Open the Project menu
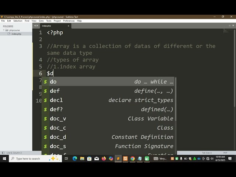Image resolution: width=236 pixels, height=177 pixels. pyautogui.click(x=57, y=21)
